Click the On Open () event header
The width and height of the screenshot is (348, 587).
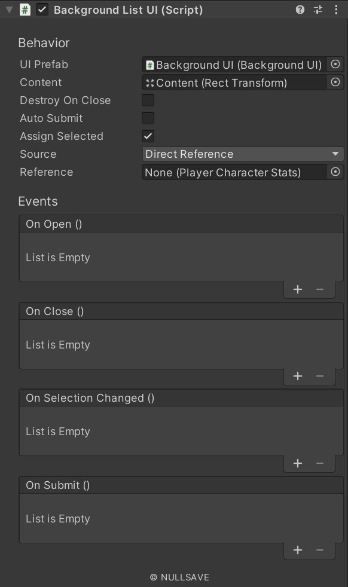click(181, 224)
